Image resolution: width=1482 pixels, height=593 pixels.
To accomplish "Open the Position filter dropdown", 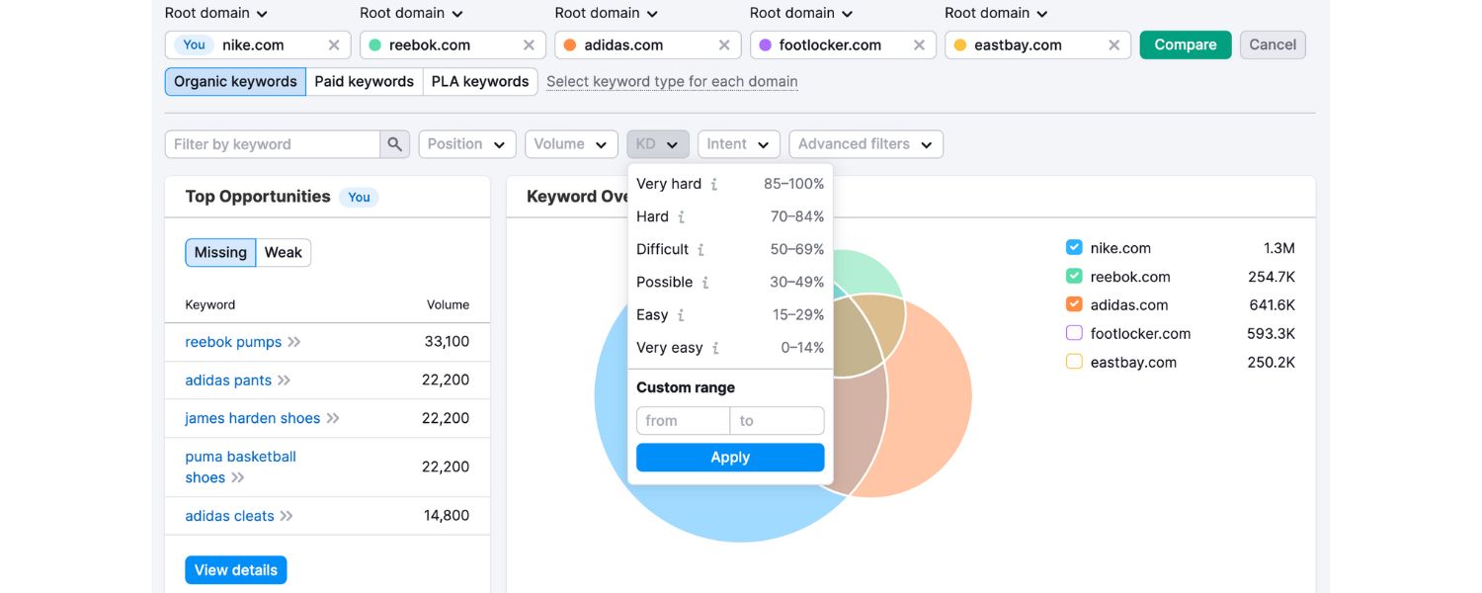I will [467, 144].
